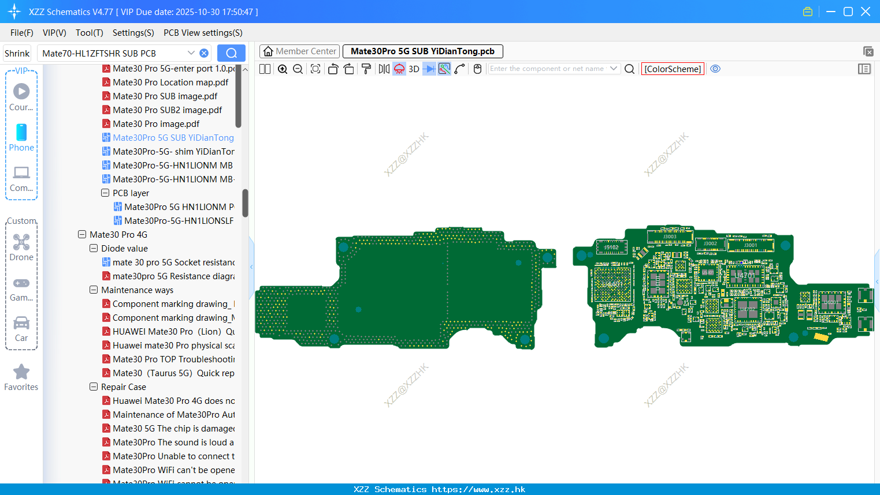The width and height of the screenshot is (880, 495).
Task: Open Mate30 Pro SUB2 image.pdf
Action: [x=168, y=110]
